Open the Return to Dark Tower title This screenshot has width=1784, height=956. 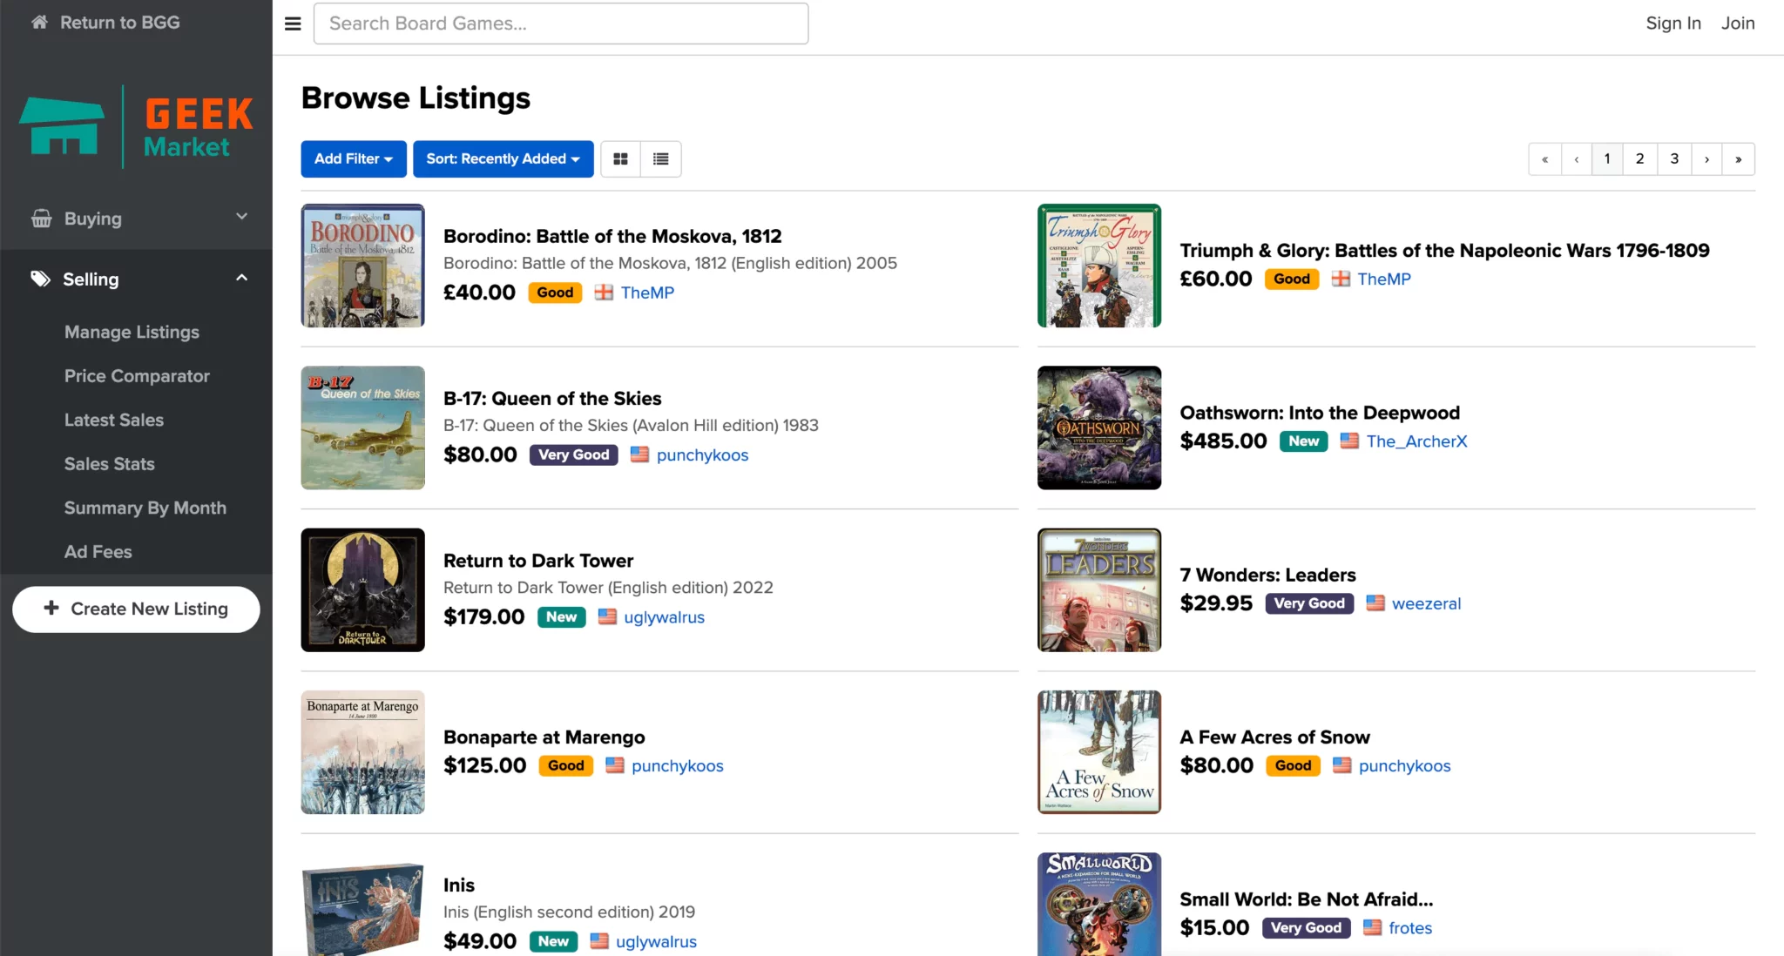tap(538, 561)
